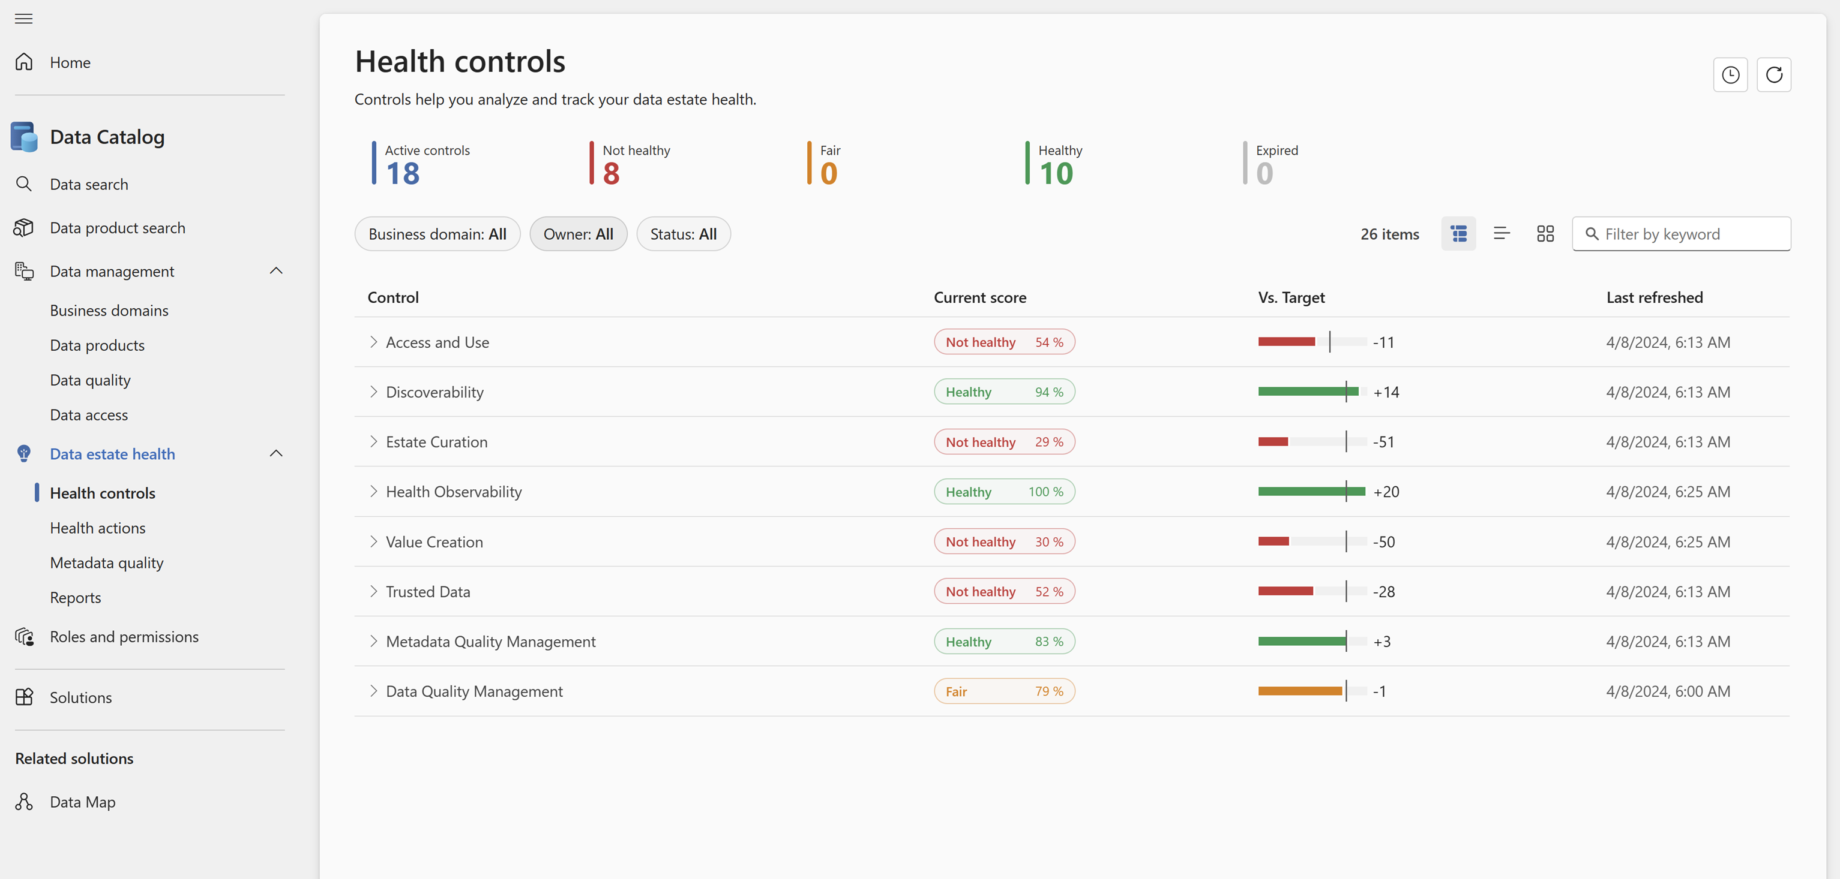Click the Data search magnifier icon

click(x=23, y=184)
